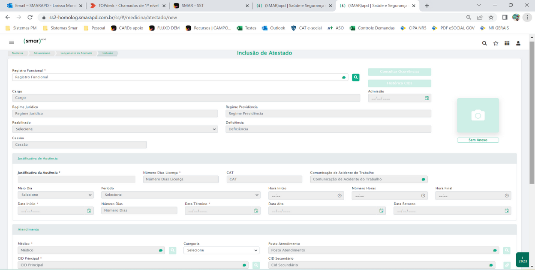The width and height of the screenshot is (535, 270).
Task: Click the browser zoom magnifier icon
Action: coord(469,18)
